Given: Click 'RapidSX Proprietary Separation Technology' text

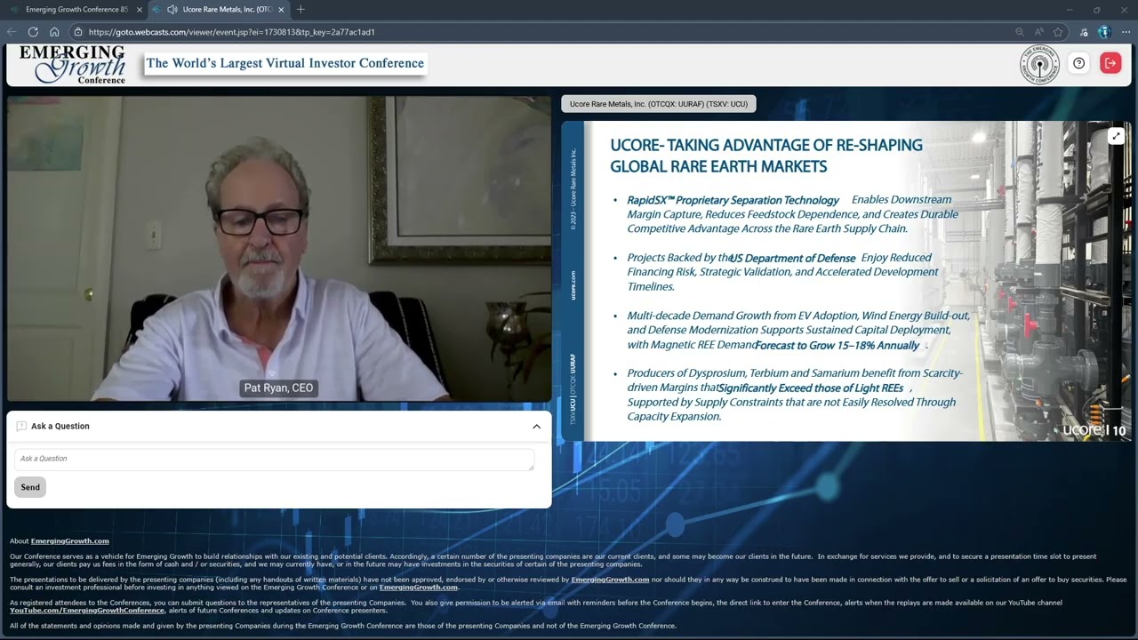Looking at the screenshot, I should click(x=733, y=201).
